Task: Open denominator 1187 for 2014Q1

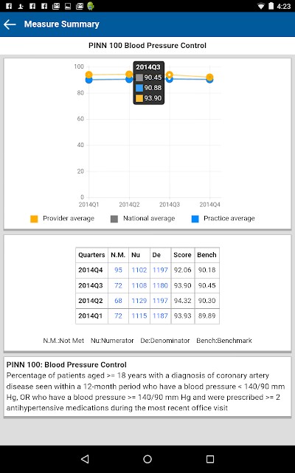Action: 160,316
